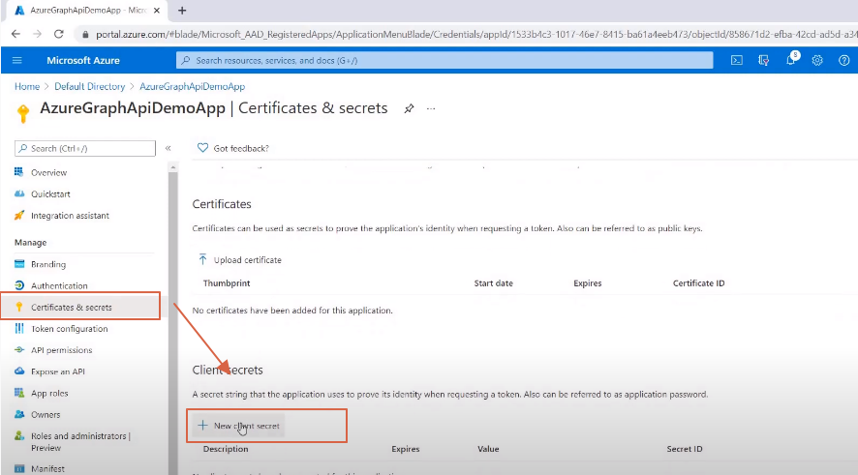
Task: Click the upload arrow icon for certificates
Action: [202, 259]
